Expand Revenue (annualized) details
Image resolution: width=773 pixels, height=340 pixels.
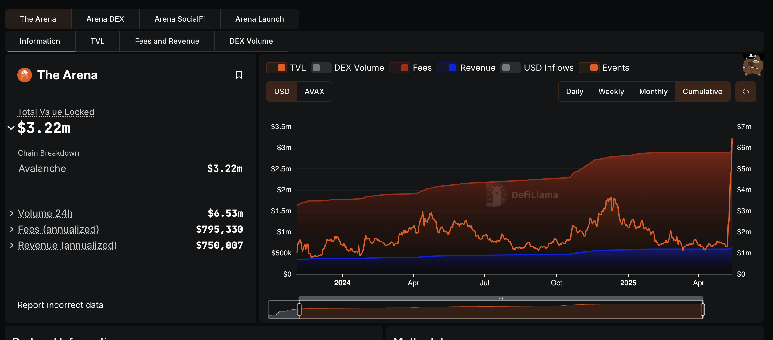pos(12,245)
